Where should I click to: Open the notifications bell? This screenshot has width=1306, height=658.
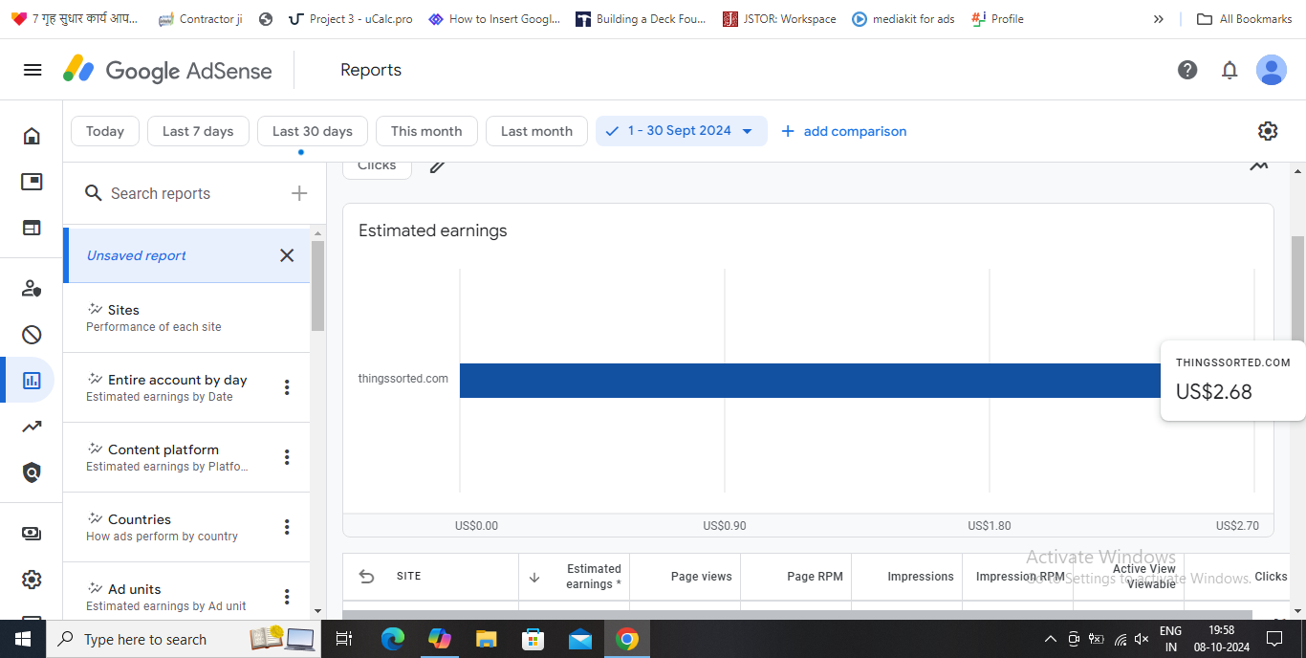point(1230,70)
